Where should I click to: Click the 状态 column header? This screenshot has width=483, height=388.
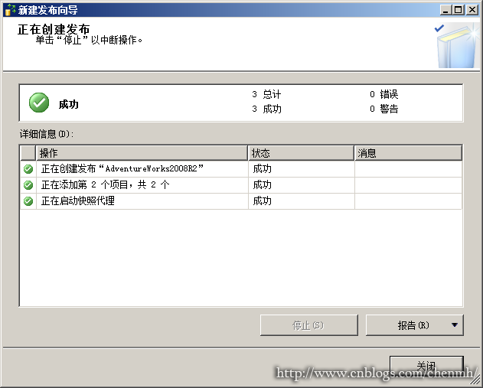pyautogui.click(x=301, y=153)
